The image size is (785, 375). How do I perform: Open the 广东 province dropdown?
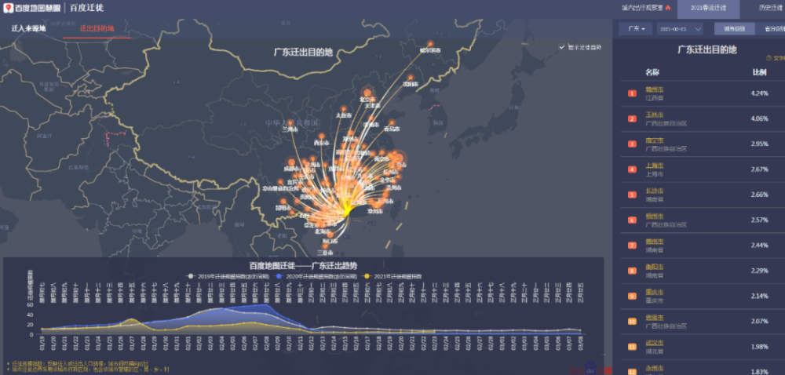(636, 29)
